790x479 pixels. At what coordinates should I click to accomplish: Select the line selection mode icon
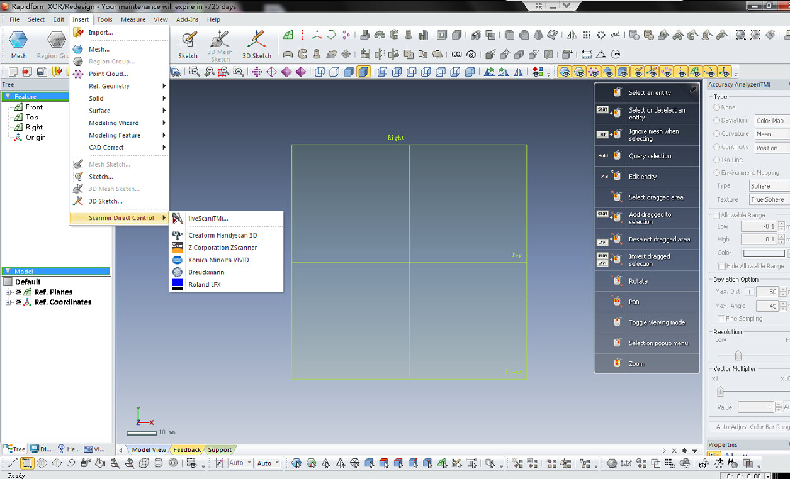click(x=13, y=463)
